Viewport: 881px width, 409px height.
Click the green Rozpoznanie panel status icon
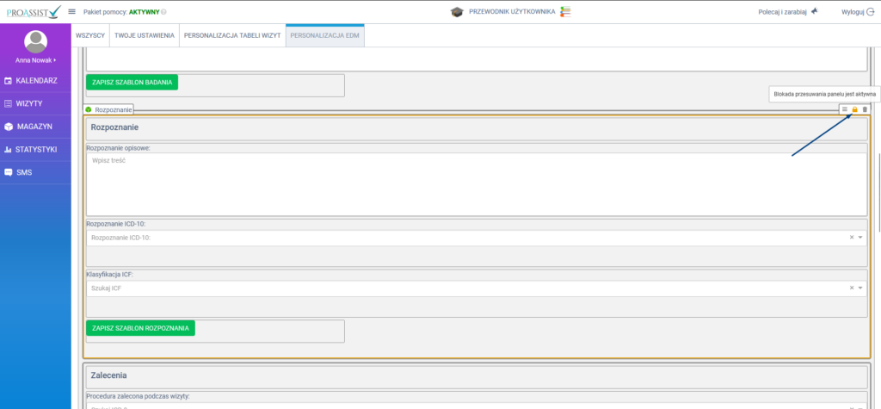tap(89, 109)
